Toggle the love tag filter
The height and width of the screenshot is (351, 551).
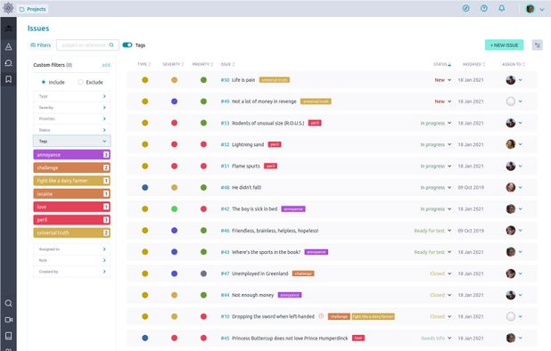coord(71,207)
